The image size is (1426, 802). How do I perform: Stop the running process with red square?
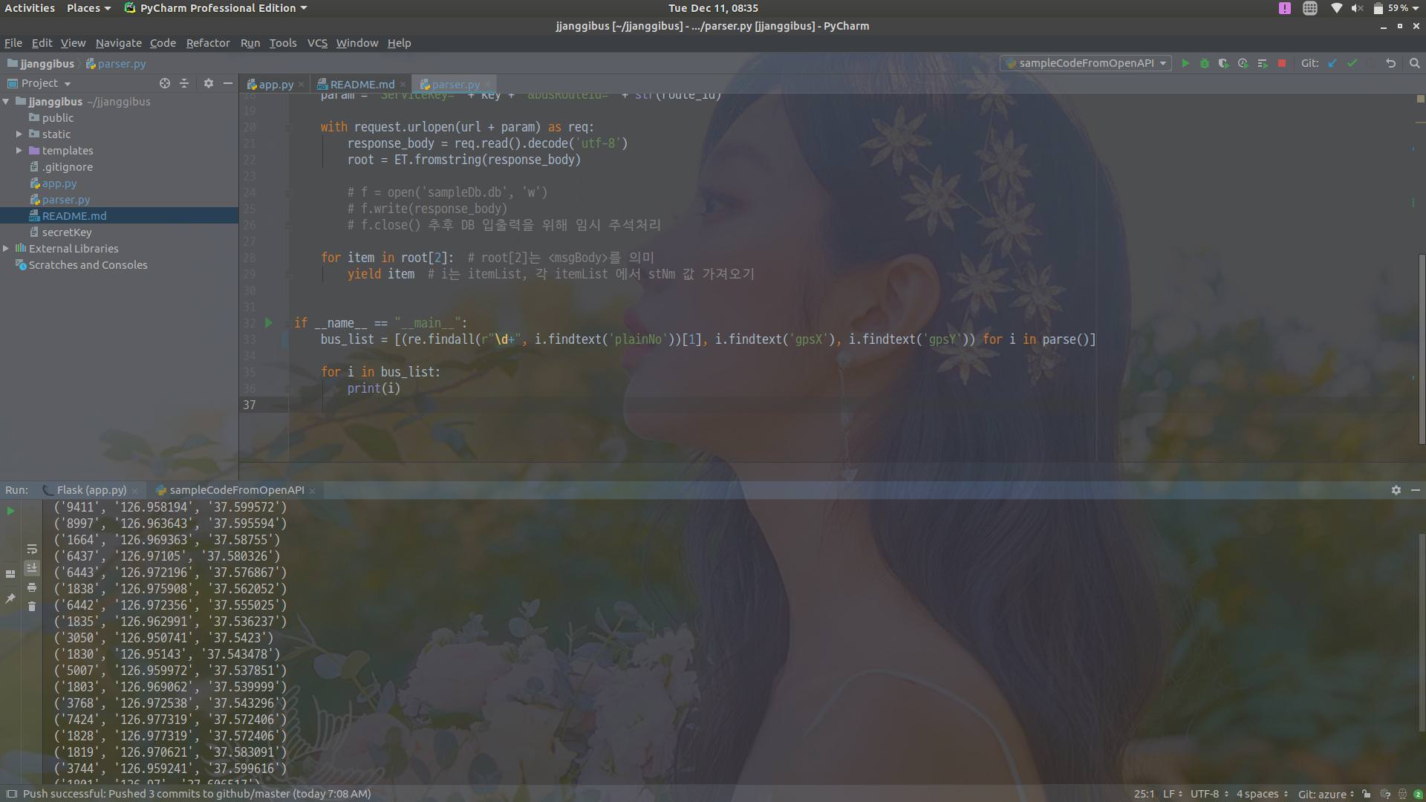[1282, 63]
